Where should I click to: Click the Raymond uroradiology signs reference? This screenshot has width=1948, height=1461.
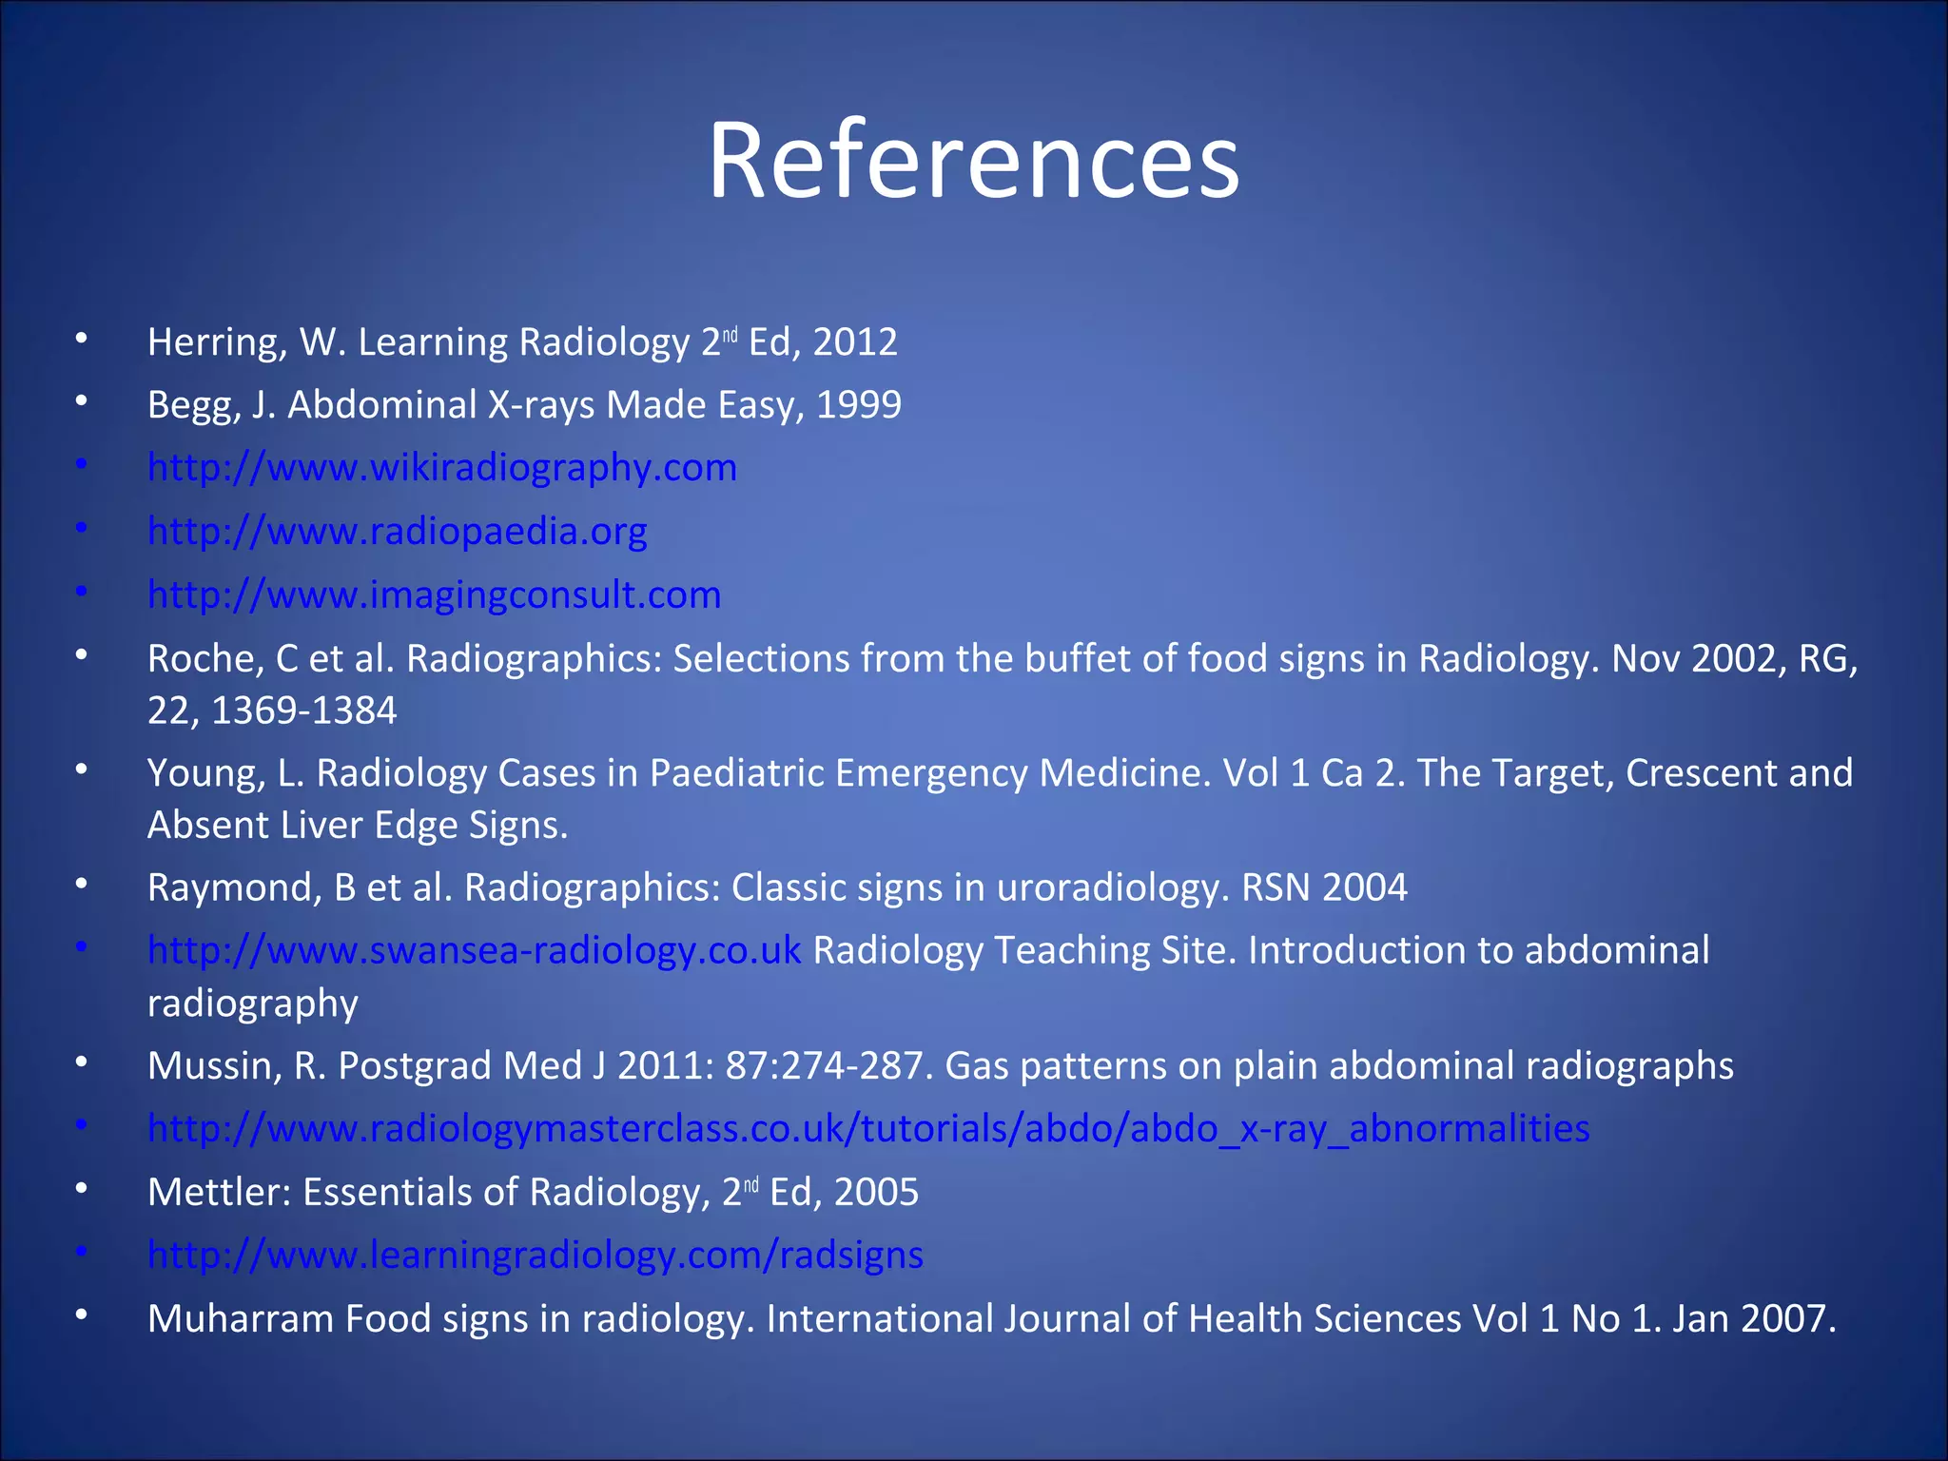pos(777,887)
